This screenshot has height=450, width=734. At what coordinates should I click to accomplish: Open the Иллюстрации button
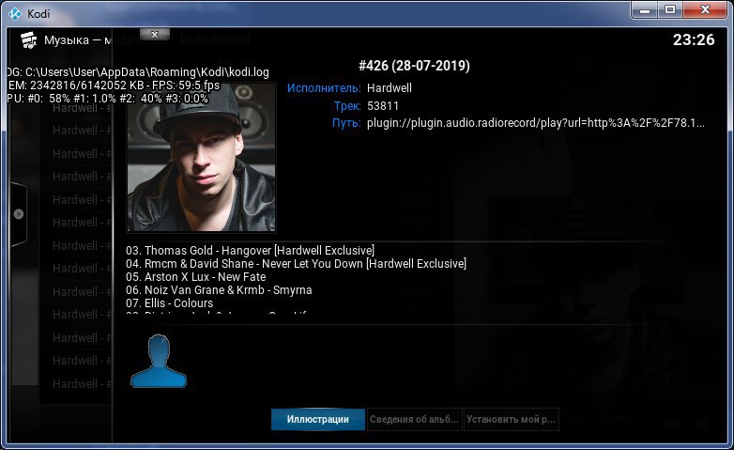[318, 420]
